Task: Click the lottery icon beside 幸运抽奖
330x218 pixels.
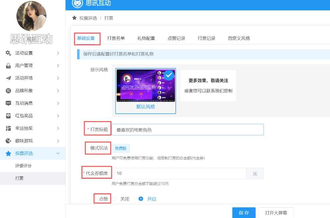Action: coord(8,128)
